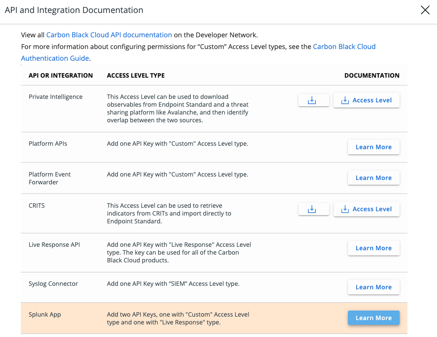Click the API OR INTEGRATION column header
Image resolution: width=437 pixels, height=337 pixels.
(60, 75)
